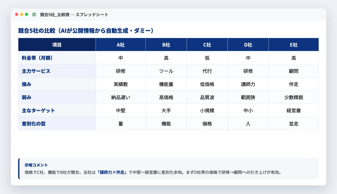The height and width of the screenshot is (194, 337).
Task: Click the 量 cell in 差別化の型 row
Action: pyautogui.click(x=121, y=124)
